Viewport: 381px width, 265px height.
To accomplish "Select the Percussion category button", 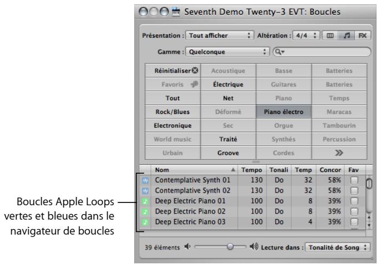I will click(339, 139).
